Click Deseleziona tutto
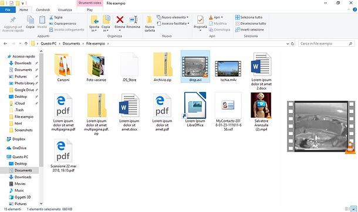 coord(251,23)
